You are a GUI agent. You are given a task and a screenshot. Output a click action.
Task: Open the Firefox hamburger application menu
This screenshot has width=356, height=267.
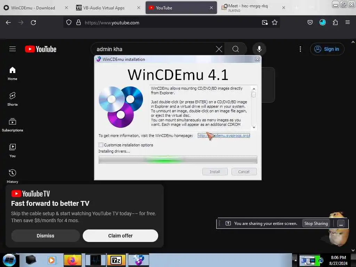click(348, 22)
